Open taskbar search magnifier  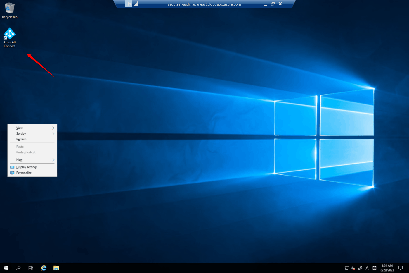click(18, 268)
